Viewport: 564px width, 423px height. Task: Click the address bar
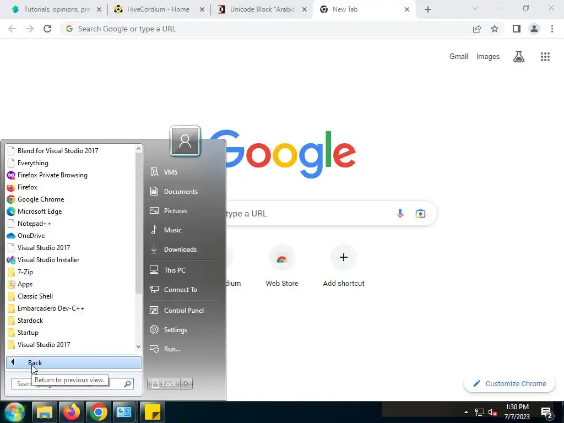(x=266, y=29)
